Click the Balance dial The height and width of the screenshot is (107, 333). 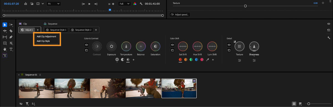tap(141, 46)
